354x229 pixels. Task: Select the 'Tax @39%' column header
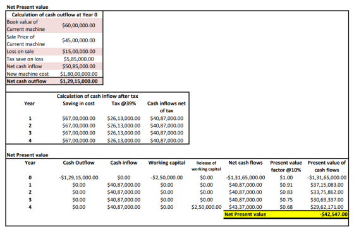tap(124, 103)
